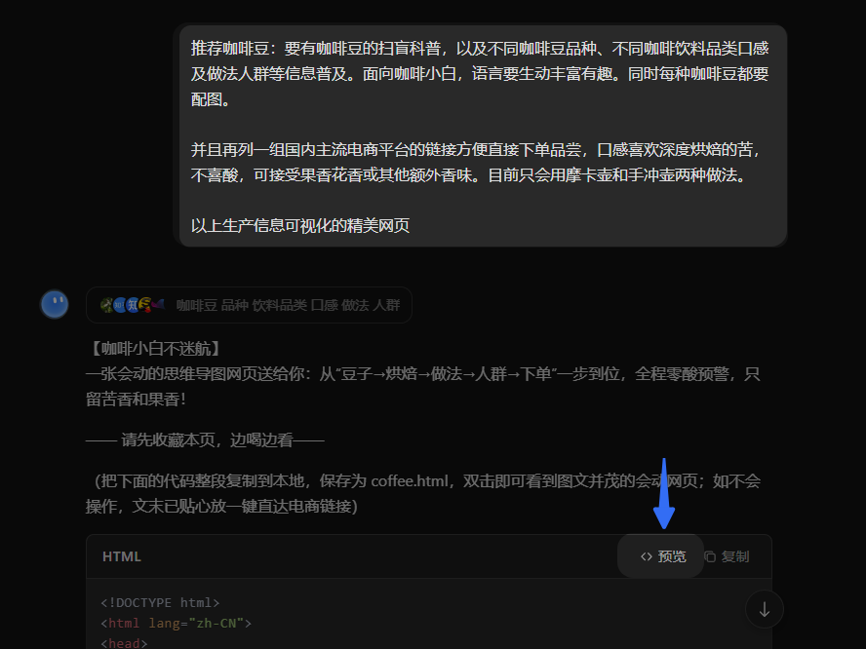Viewport: 866px width, 649px height.
Task: Click the html lang="zh-CN" code line
Action: pyautogui.click(x=177, y=623)
